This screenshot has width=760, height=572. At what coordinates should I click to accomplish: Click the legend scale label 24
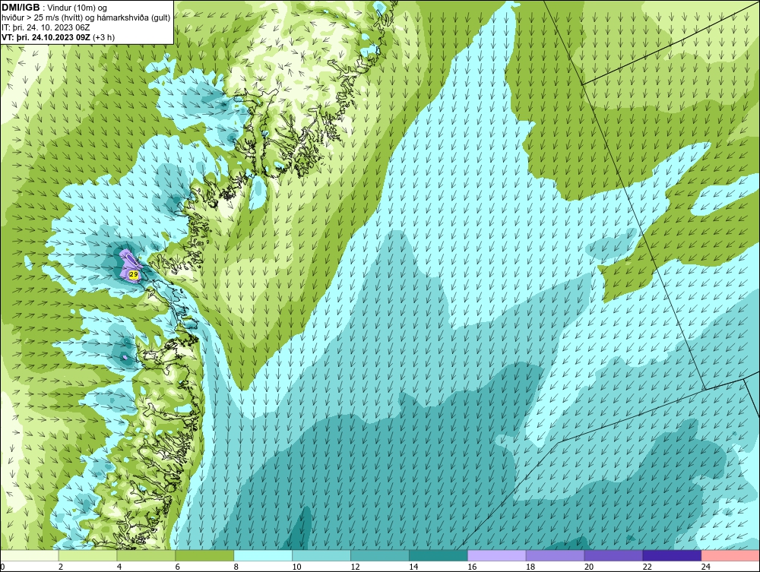(x=706, y=567)
